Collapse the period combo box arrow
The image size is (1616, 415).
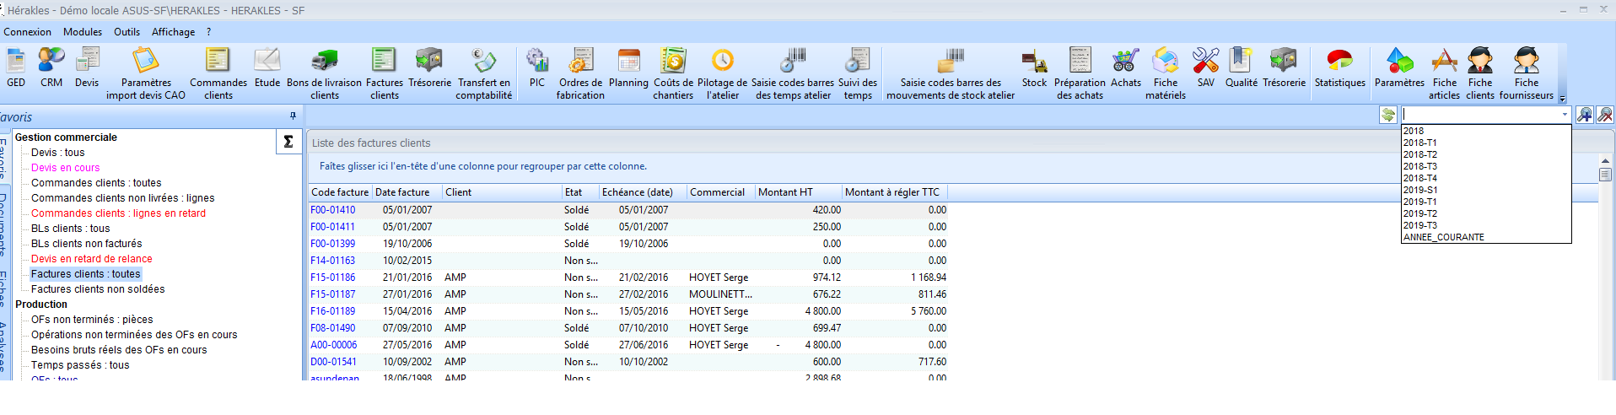1565,115
